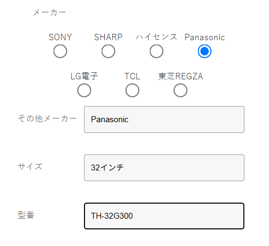
Task: Click the Panasonic label above radio
Action: pyautogui.click(x=205, y=37)
